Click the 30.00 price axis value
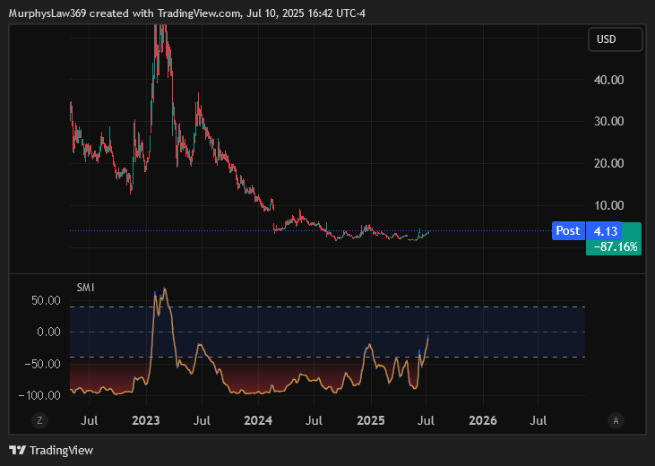The height and width of the screenshot is (466, 655). coord(608,121)
